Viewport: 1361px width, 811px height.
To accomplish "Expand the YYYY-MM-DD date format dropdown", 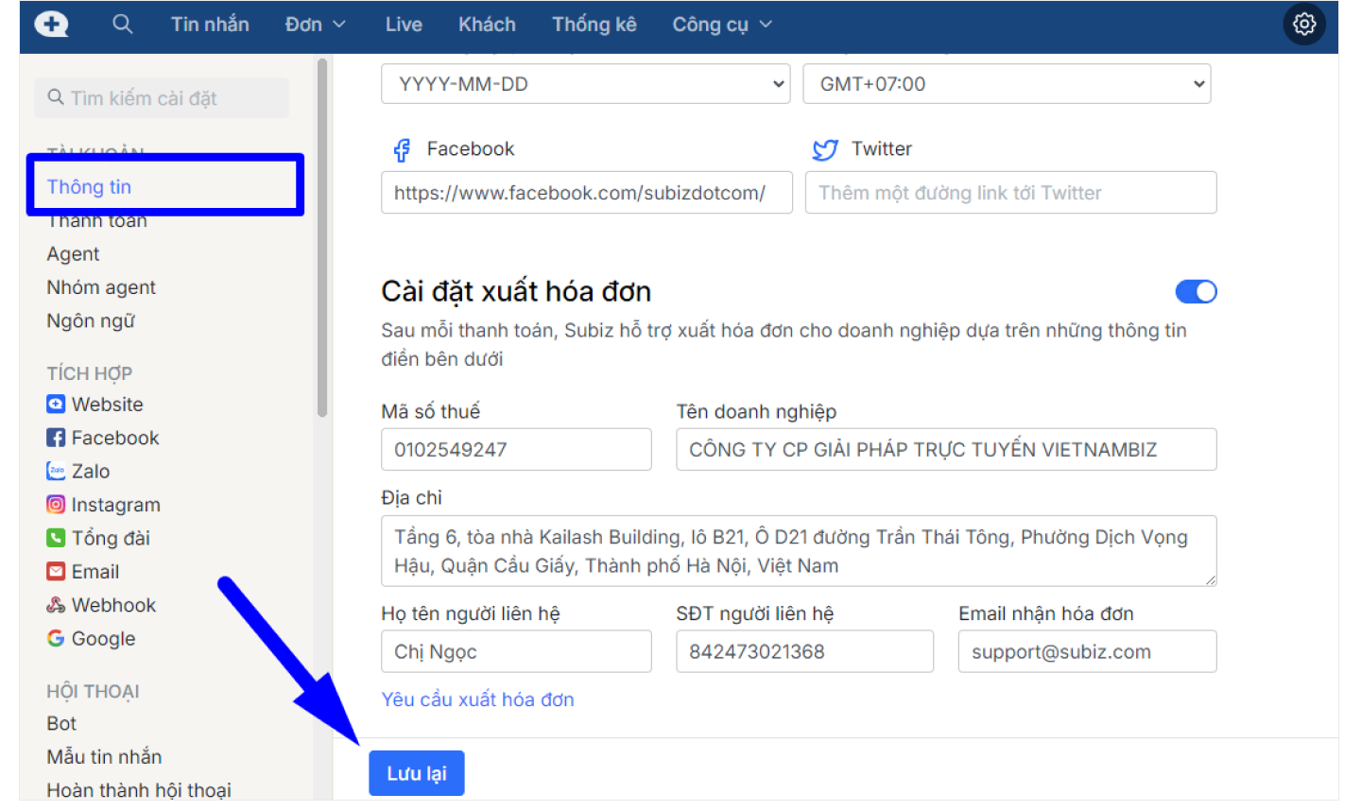I will (x=585, y=84).
